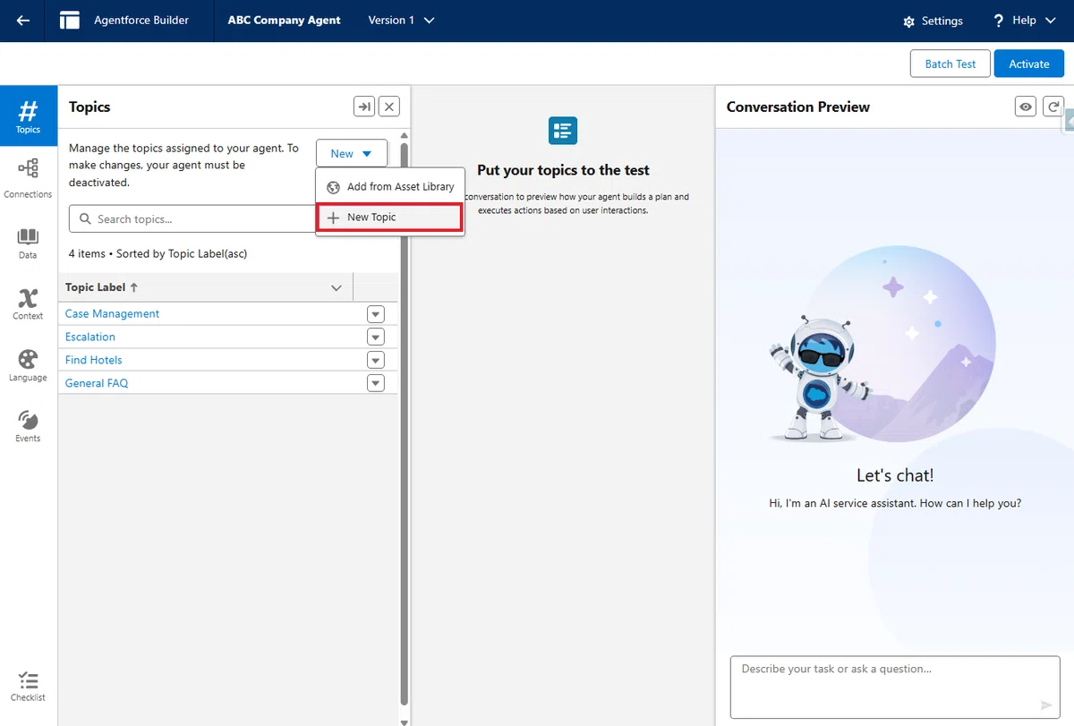Open the New dropdown button
This screenshot has height=726, width=1074.
coord(352,153)
